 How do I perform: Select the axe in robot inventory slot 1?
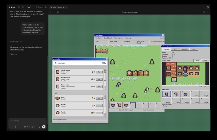166,94
